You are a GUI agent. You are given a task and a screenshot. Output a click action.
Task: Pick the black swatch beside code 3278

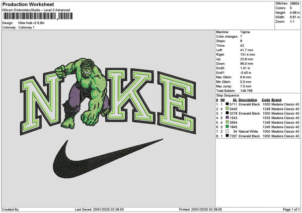click(x=228, y=113)
